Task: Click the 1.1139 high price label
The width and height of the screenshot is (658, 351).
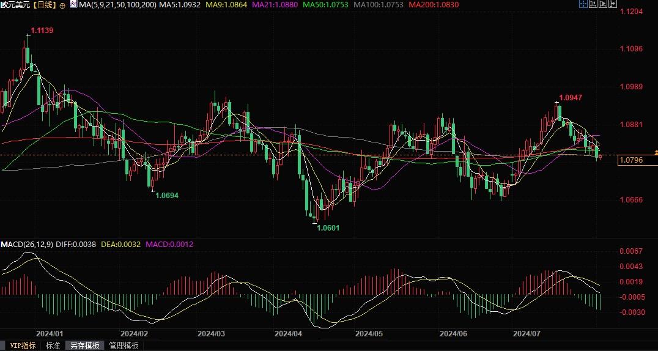Action: click(42, 30)
